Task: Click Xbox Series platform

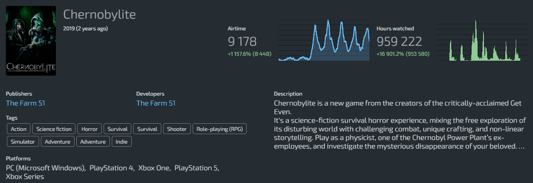Action: [x=25, y=177]
